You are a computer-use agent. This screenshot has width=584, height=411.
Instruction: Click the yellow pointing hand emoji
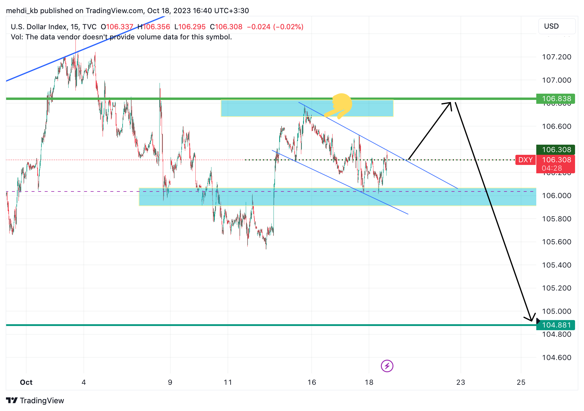pos(339,106)
